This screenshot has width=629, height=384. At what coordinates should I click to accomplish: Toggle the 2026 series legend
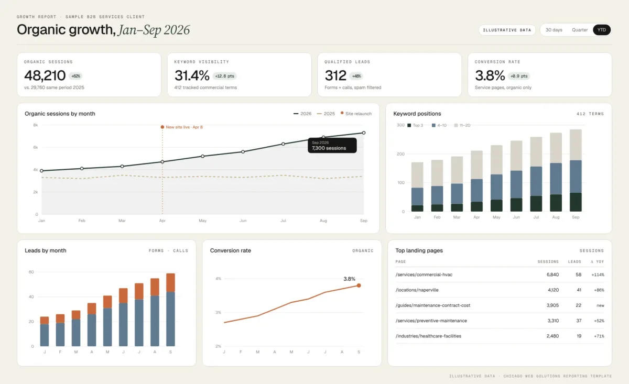tap(302, 113)
